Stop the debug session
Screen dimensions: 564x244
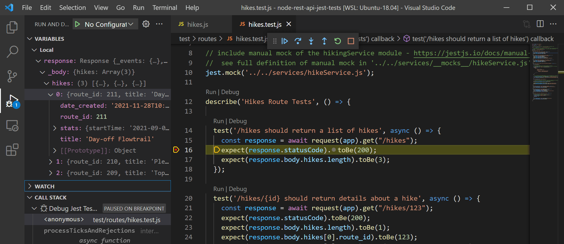[351, 41]
